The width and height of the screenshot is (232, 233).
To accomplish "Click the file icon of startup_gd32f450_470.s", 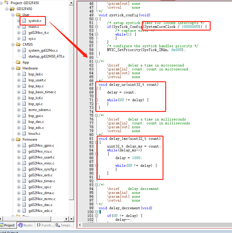I will pyautogui.click(x=24, y=56).
